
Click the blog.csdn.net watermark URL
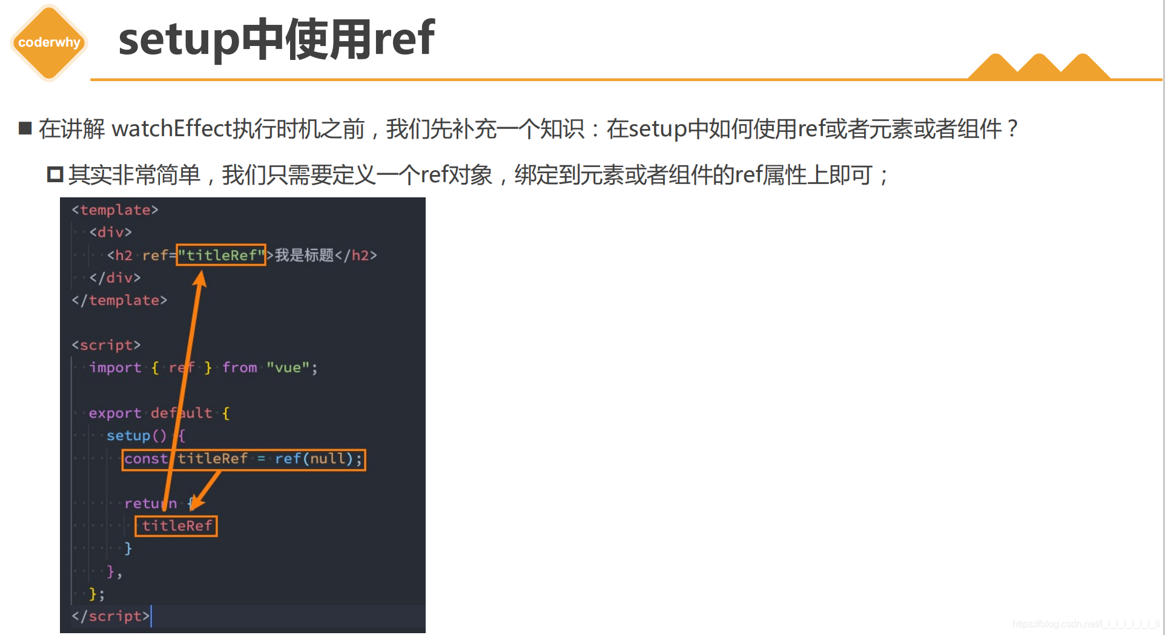pos(1085,623)
